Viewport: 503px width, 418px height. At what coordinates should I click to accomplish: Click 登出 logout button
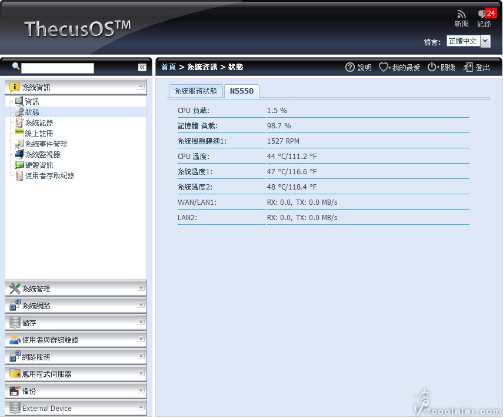tap(477, 68)
